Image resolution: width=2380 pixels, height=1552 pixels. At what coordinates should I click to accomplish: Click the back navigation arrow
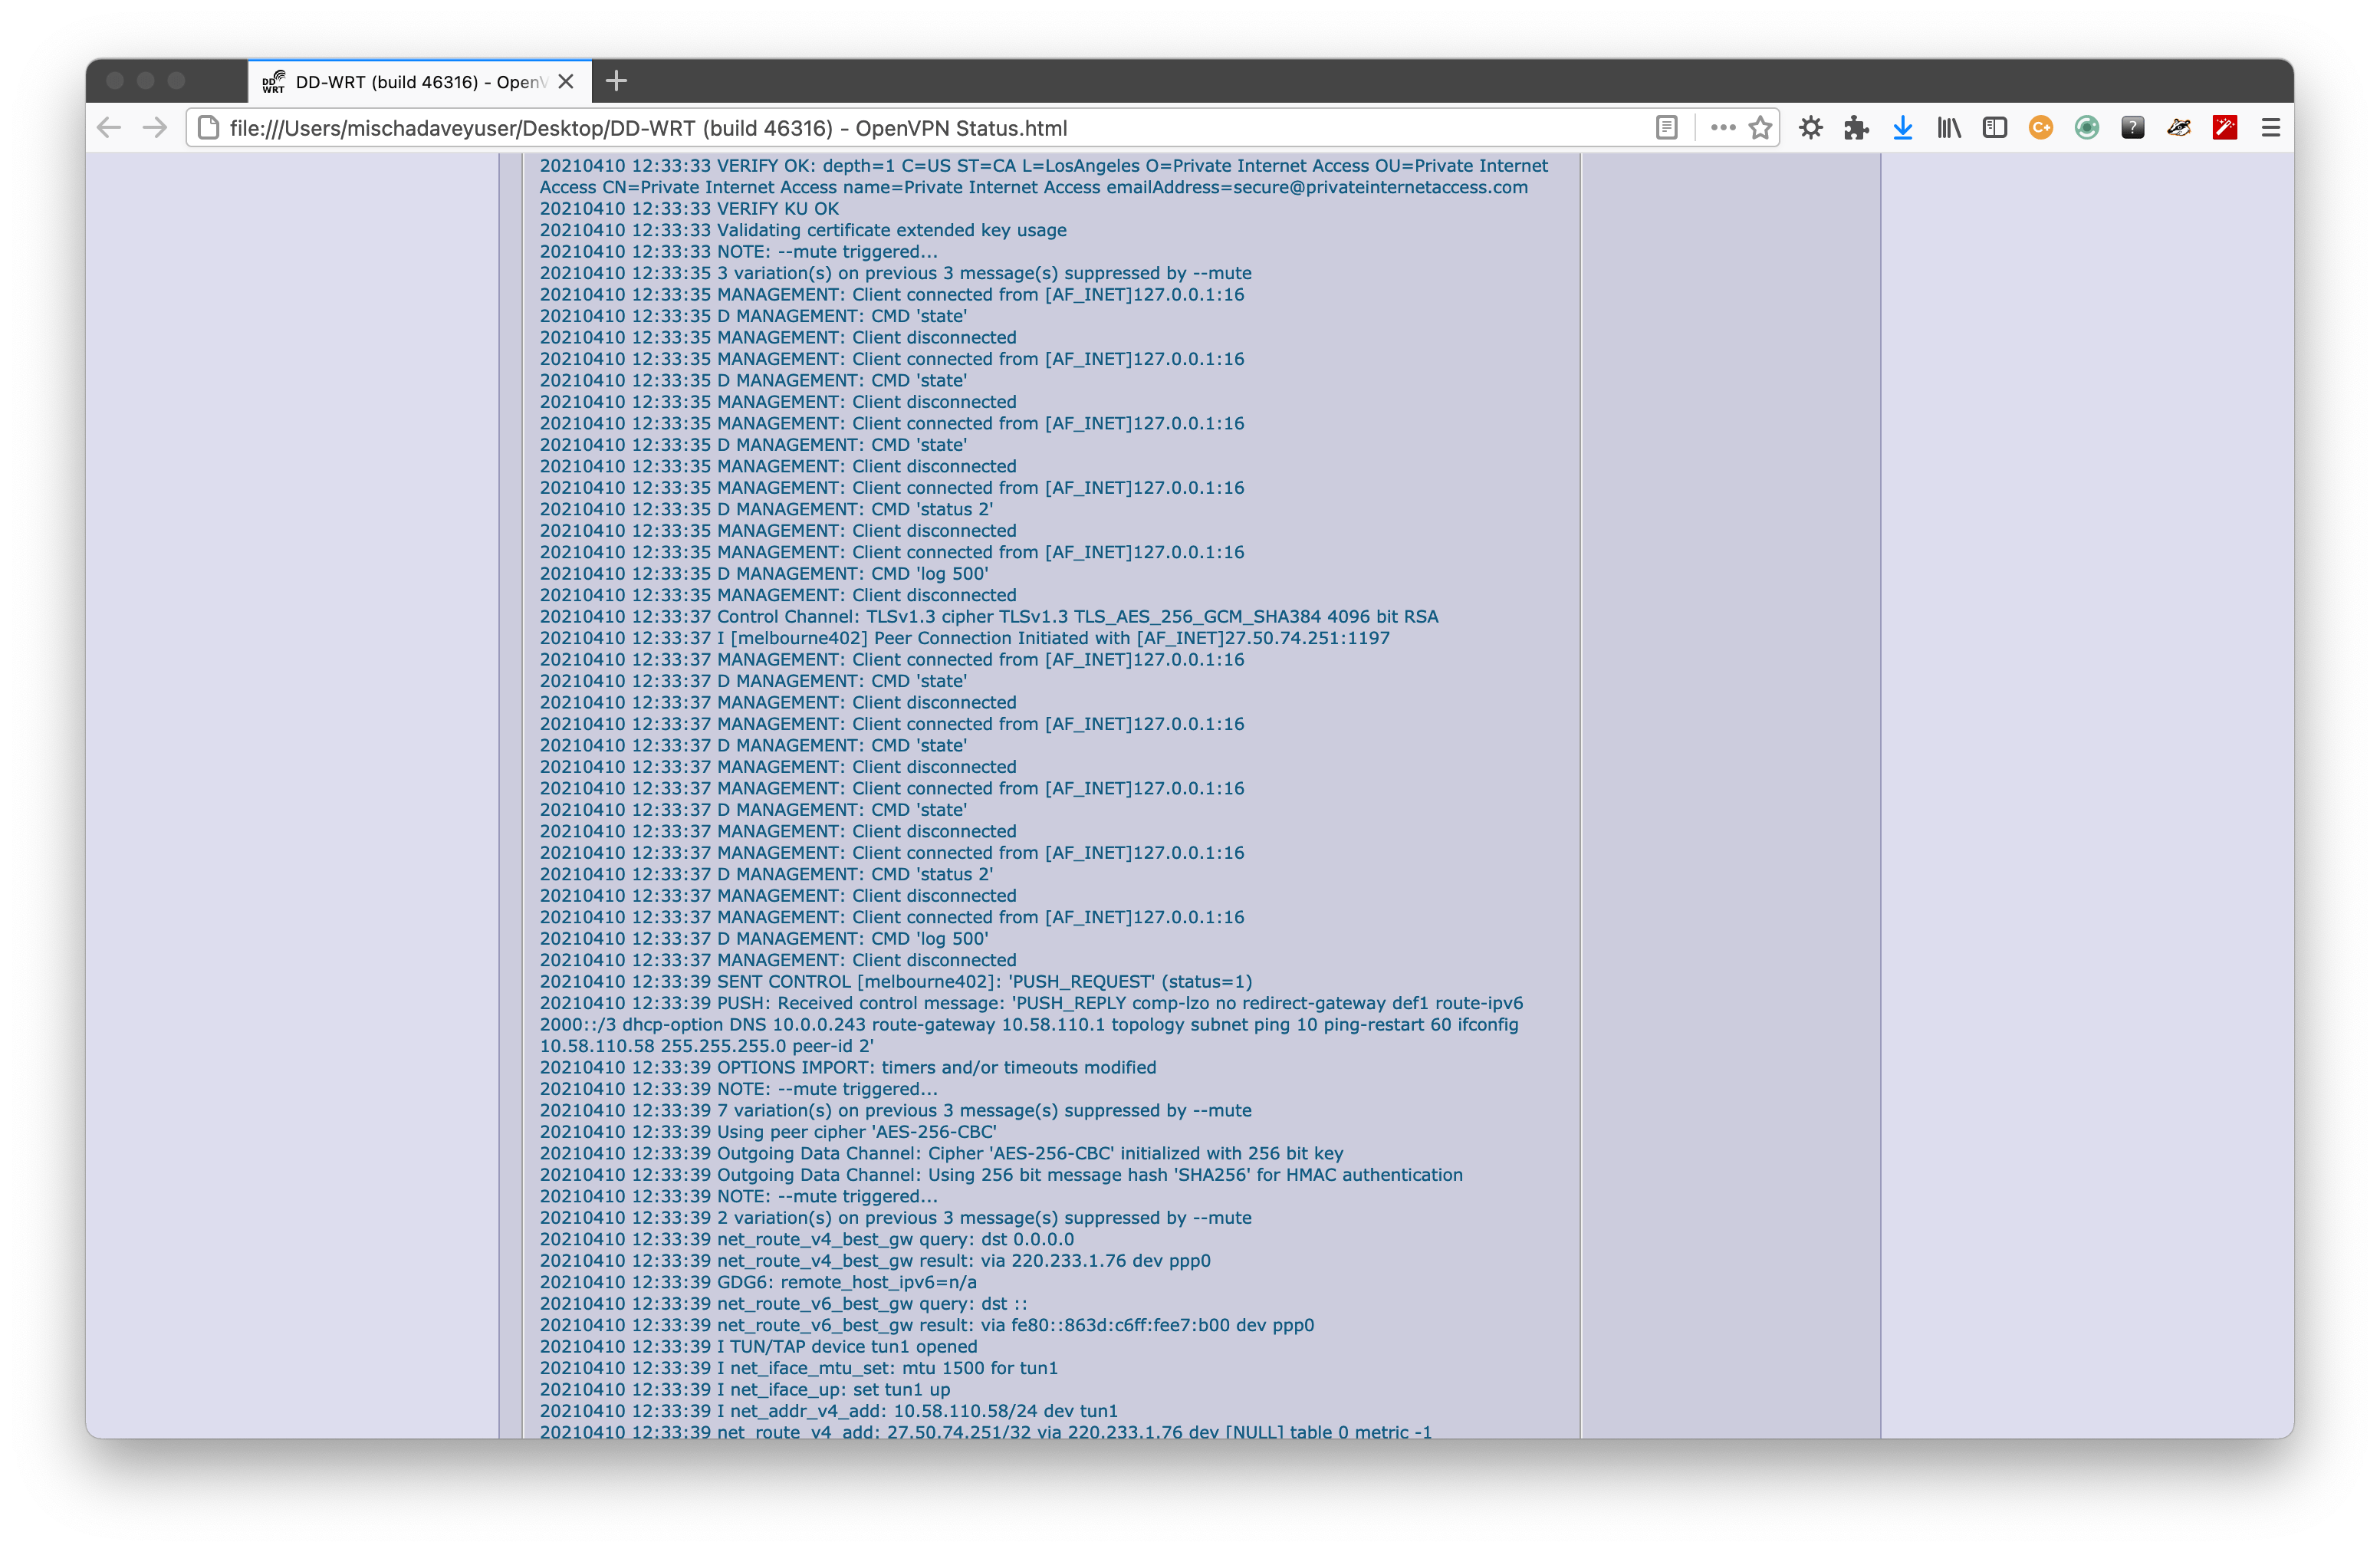pos(108,128)
